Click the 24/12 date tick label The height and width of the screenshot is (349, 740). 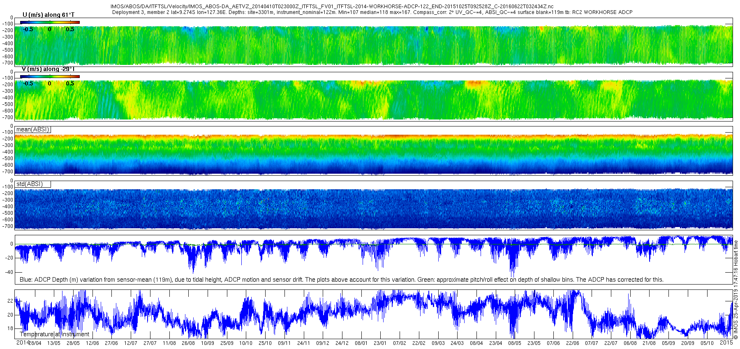[x=342, y=343]
